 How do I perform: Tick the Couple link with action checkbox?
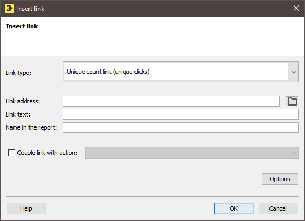[x=11, y=153]
